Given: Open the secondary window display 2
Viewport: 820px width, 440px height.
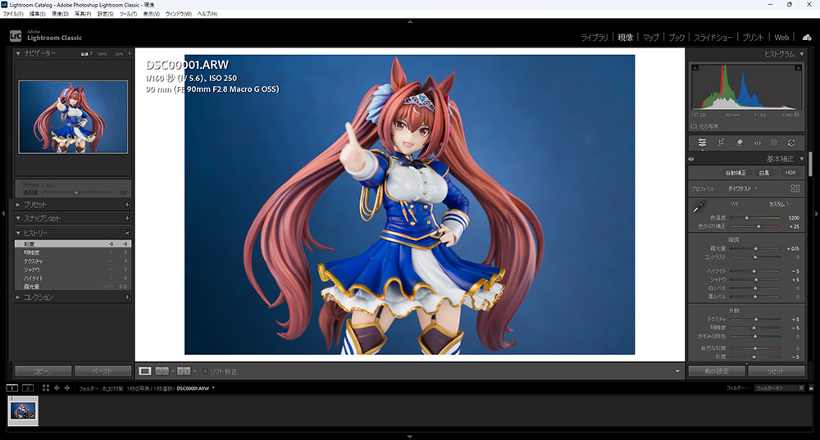Looking at the screenshot, I should [28, 388].
